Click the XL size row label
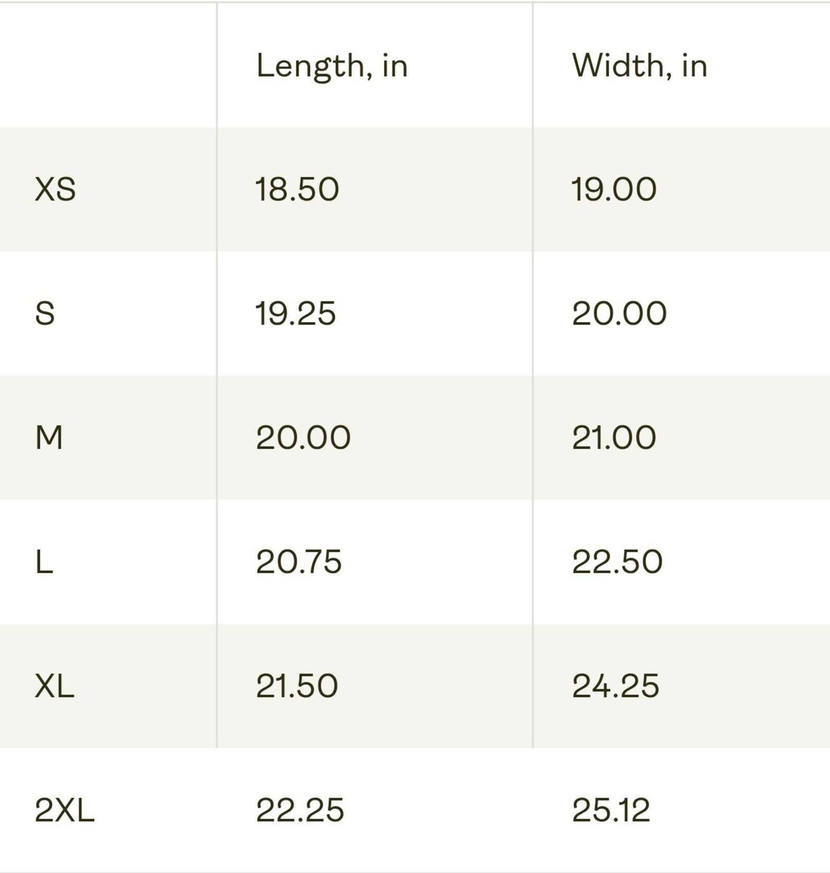830x873 pixels. 54,685
